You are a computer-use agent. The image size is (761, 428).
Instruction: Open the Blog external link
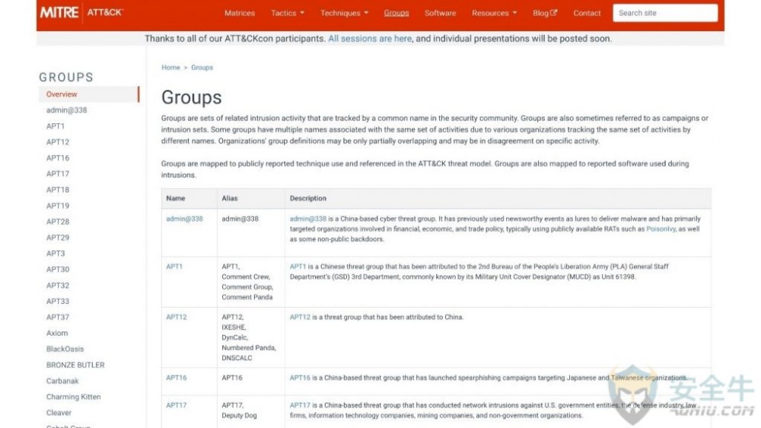tap(545, 13)
